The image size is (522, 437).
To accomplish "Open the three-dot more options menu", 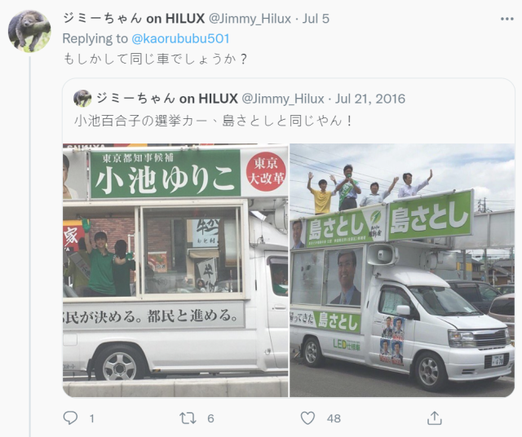I will pyautogui.click(x=507, y=19).
